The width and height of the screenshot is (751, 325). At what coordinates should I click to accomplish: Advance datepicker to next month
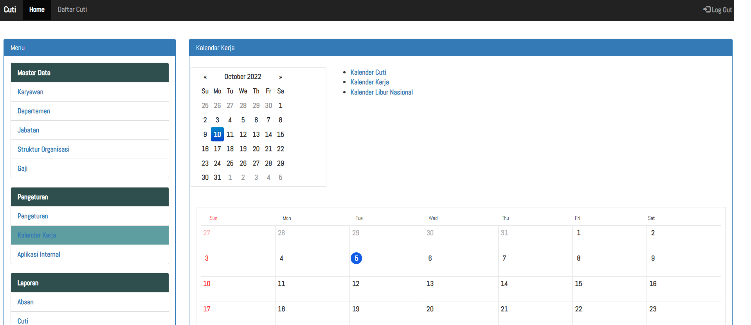pos(280,77)
